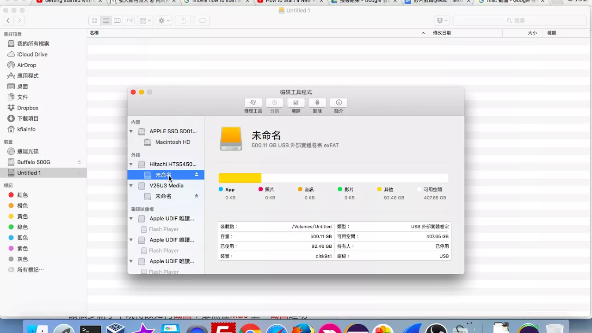Click the yellow used-space storage bar segment
This screenshot has width=592, height=333.
[240, 178]
